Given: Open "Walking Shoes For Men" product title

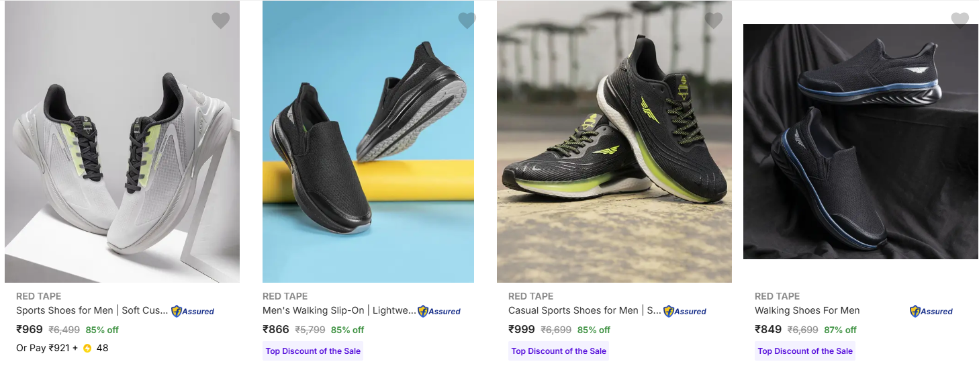Looking at the screenshot, I should [x=807, y=310].
